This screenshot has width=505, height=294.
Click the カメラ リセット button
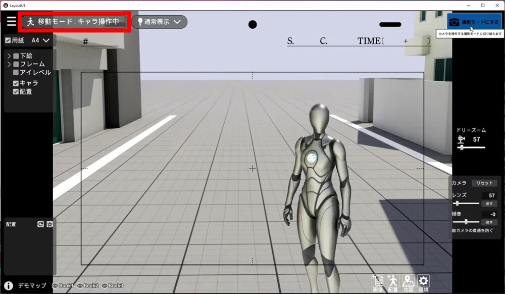point(484,183)
